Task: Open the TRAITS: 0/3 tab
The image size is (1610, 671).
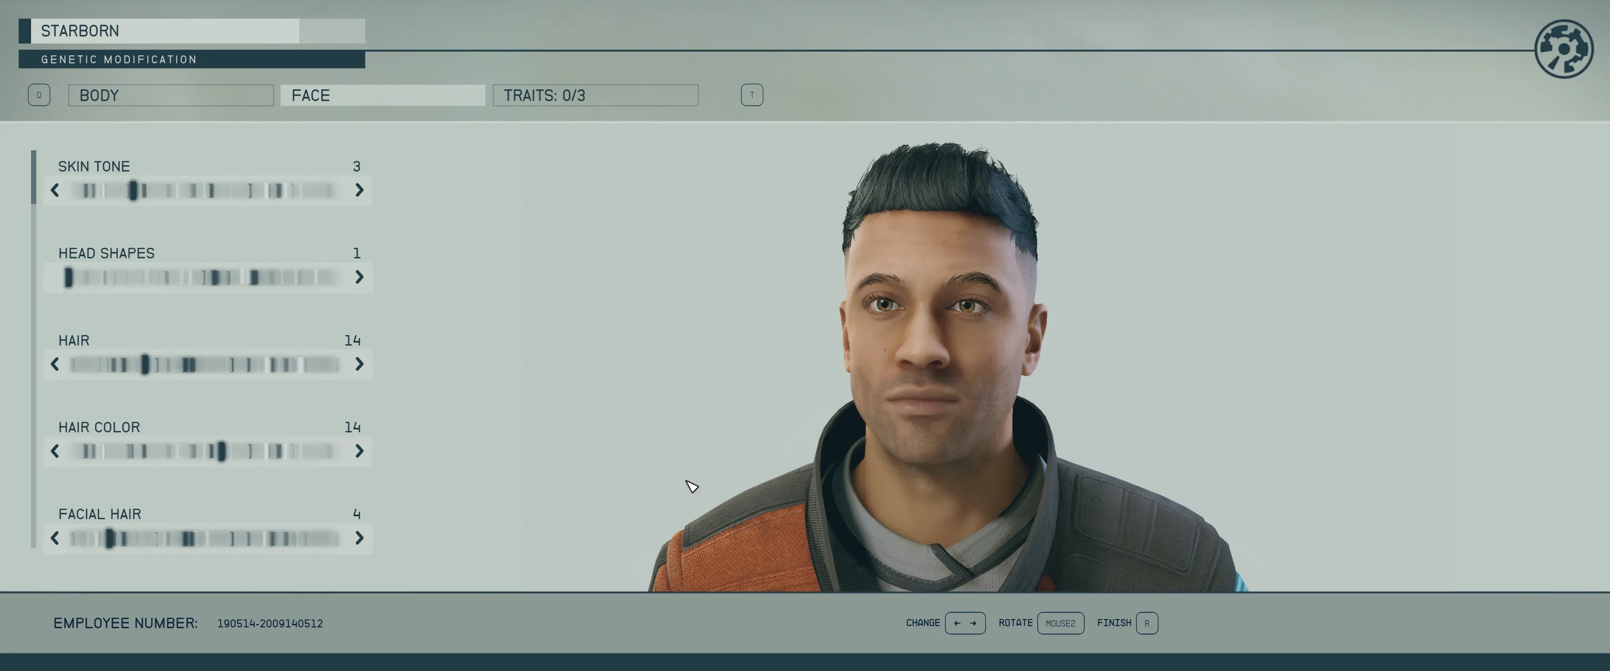Action: click(595, 95)
